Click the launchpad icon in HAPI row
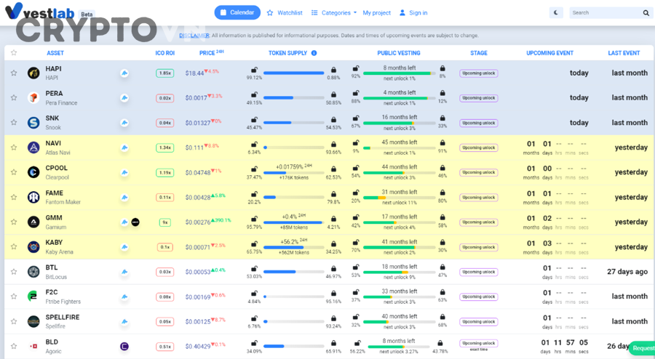Viewport: 655px width, 359px height. pos(124,73)
